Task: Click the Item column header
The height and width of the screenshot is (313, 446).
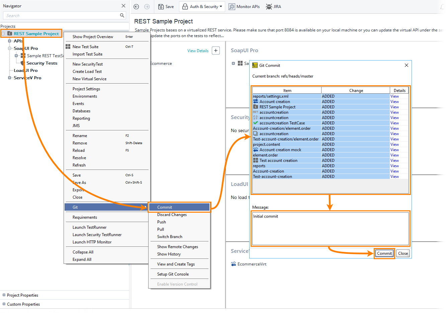Action: click(x=287, y=91)
